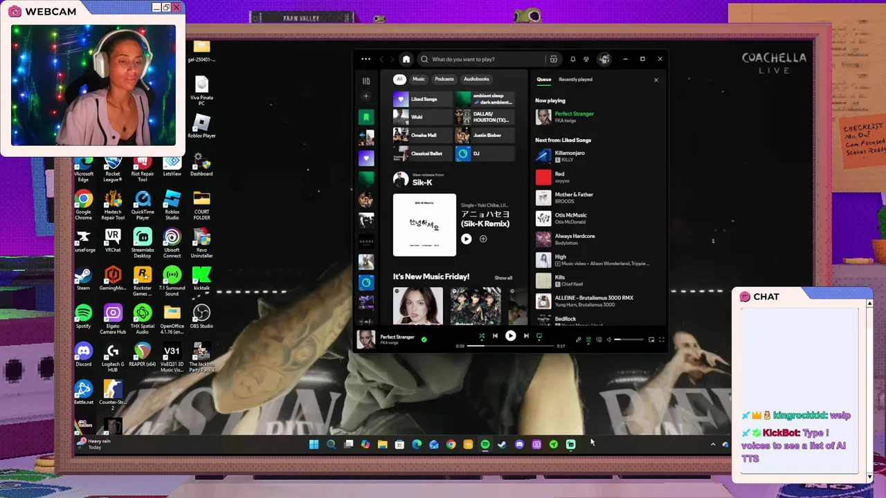Click Show all for New Music Friday
This screenshot has height=498, width=886.
click(x=503, y=278)
